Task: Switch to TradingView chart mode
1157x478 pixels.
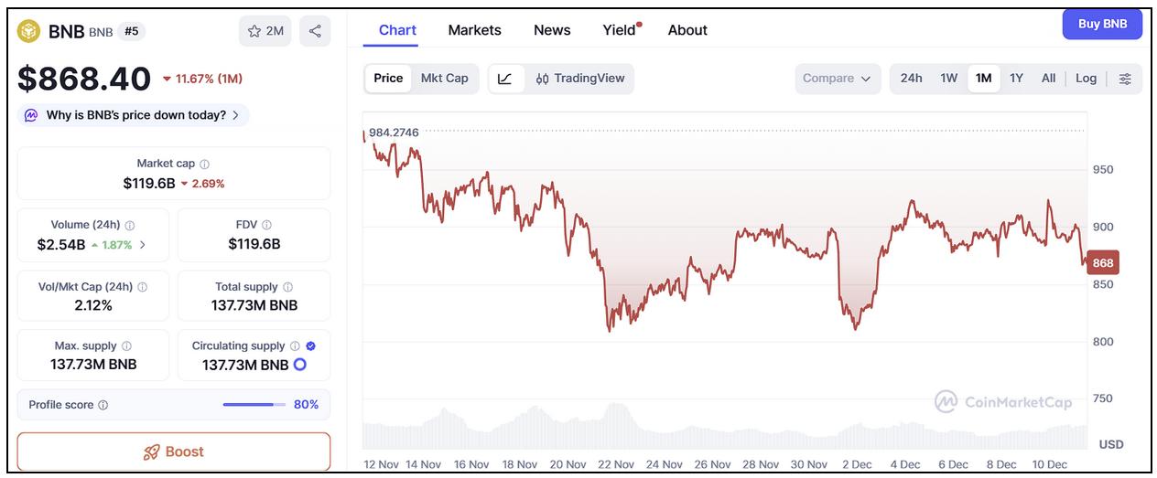Action: click(x=580, y=79)
